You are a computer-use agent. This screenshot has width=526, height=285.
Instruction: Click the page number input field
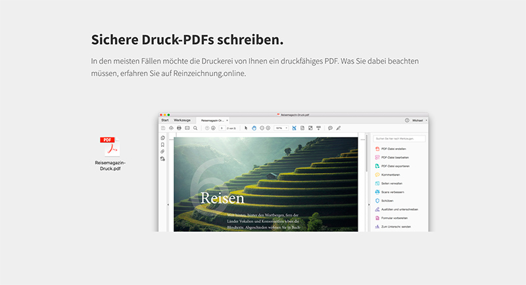(x=222, y=128)
